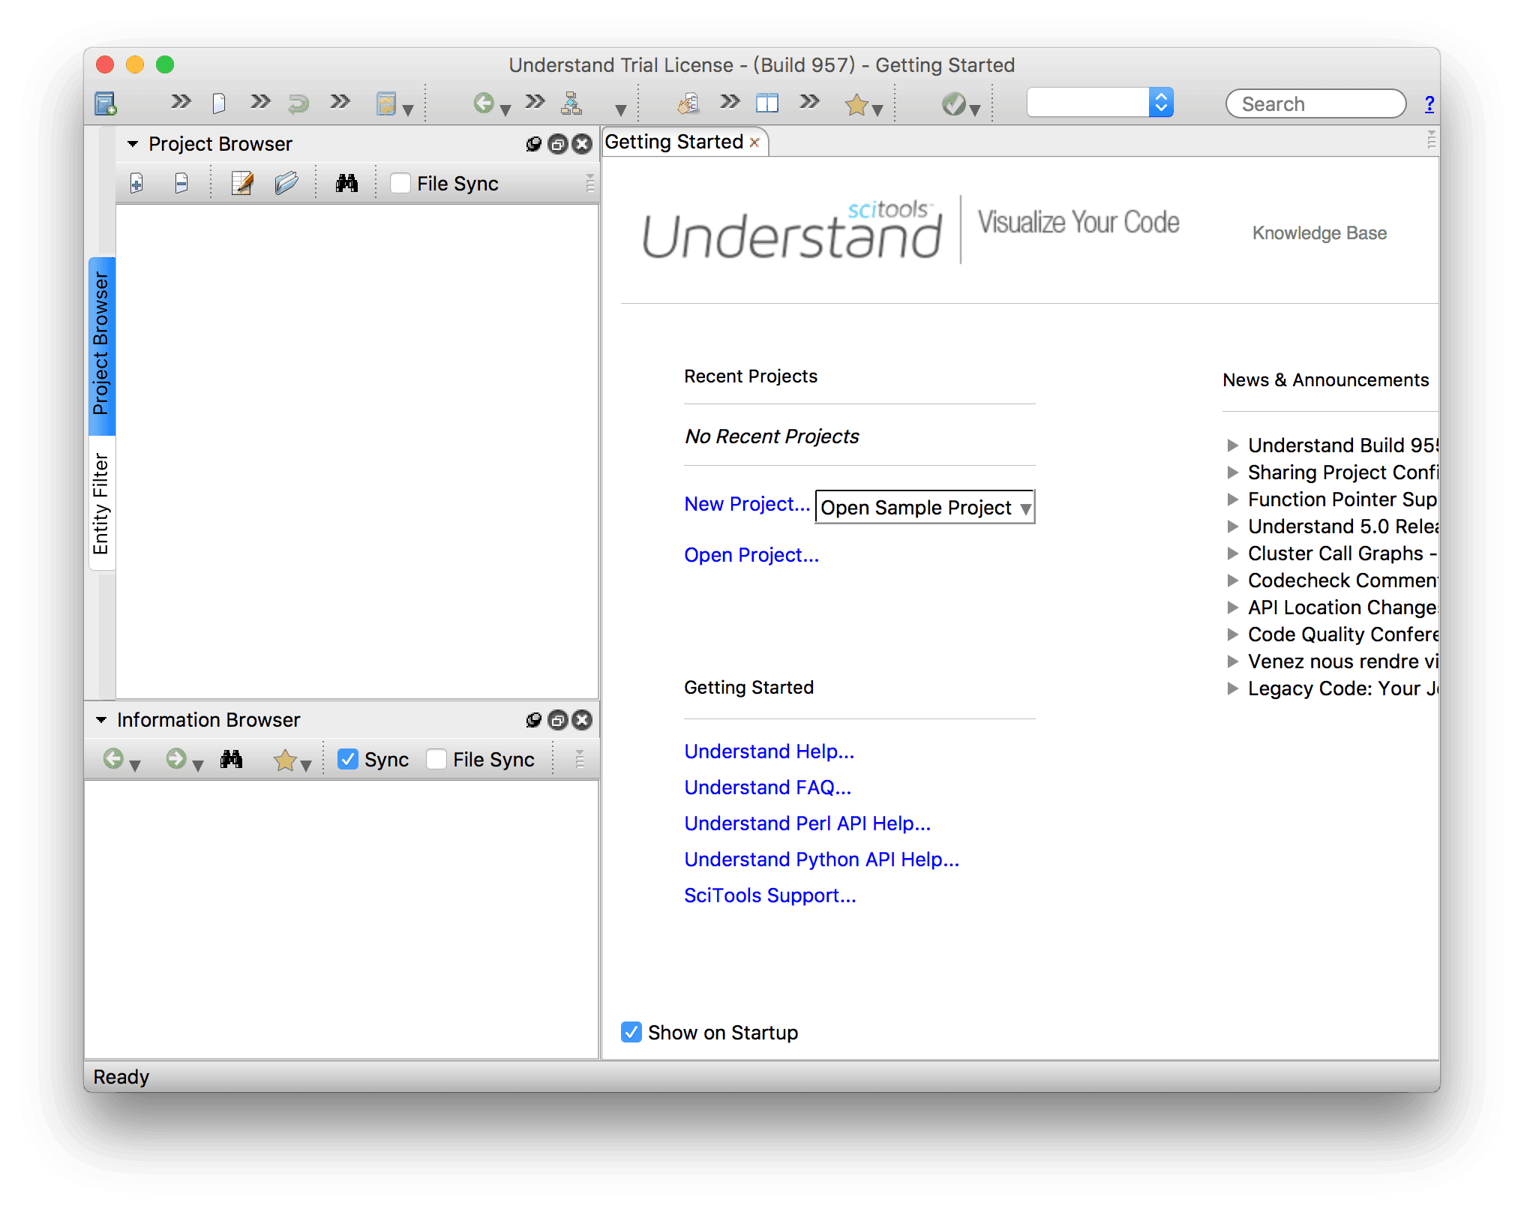
Task: Open Understand FAQ... link
Action: click(768, 787)
